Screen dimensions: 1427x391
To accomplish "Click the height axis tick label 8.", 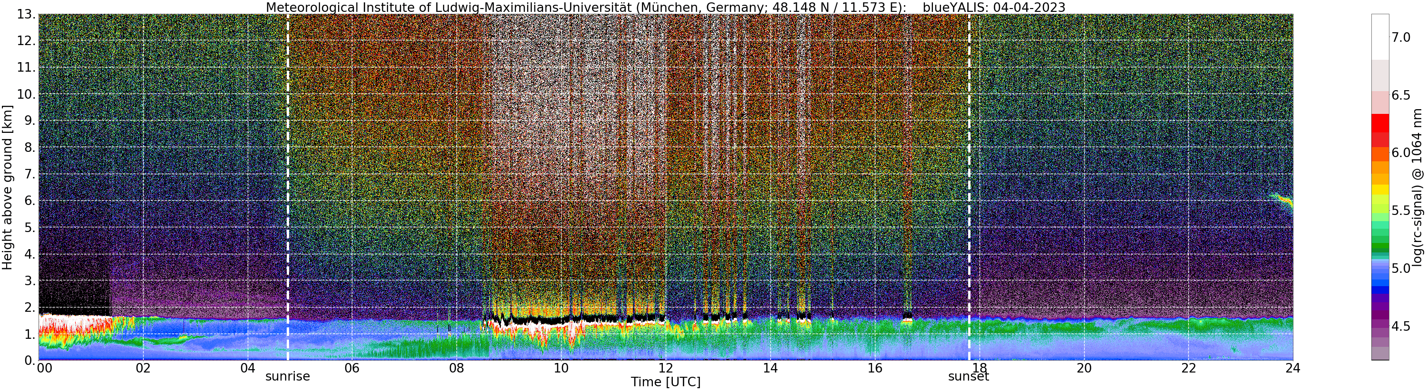I will 29,147.
